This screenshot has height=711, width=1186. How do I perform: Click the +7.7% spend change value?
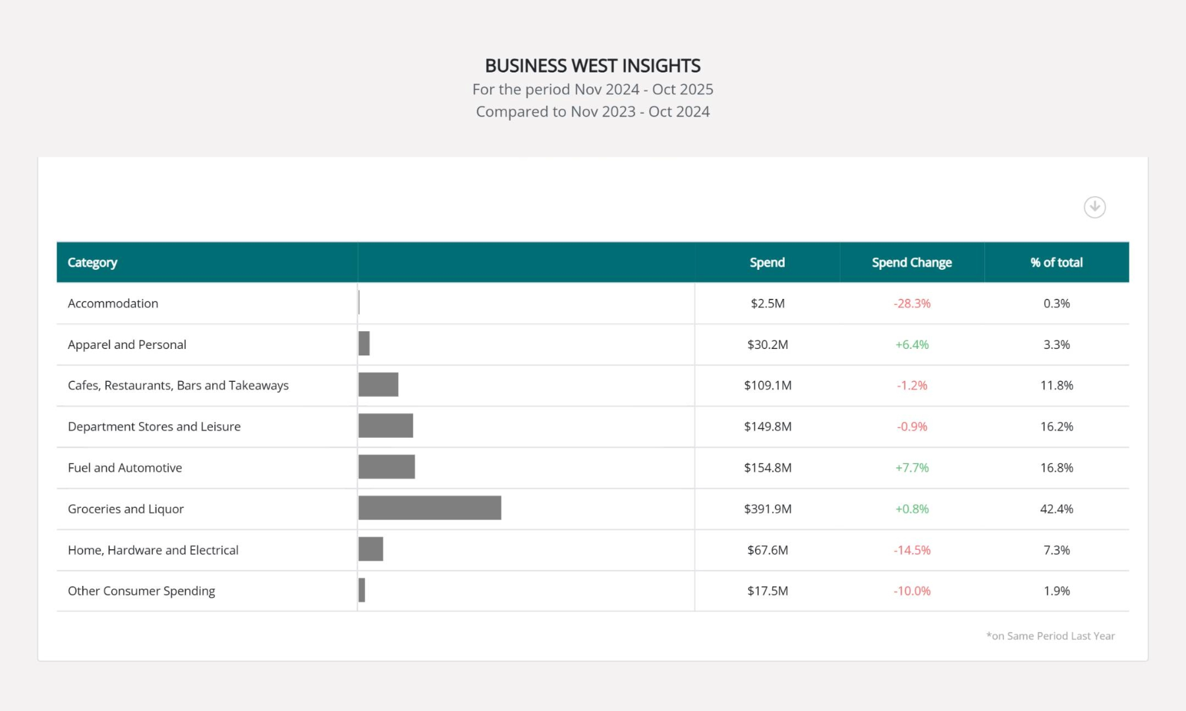912,467
